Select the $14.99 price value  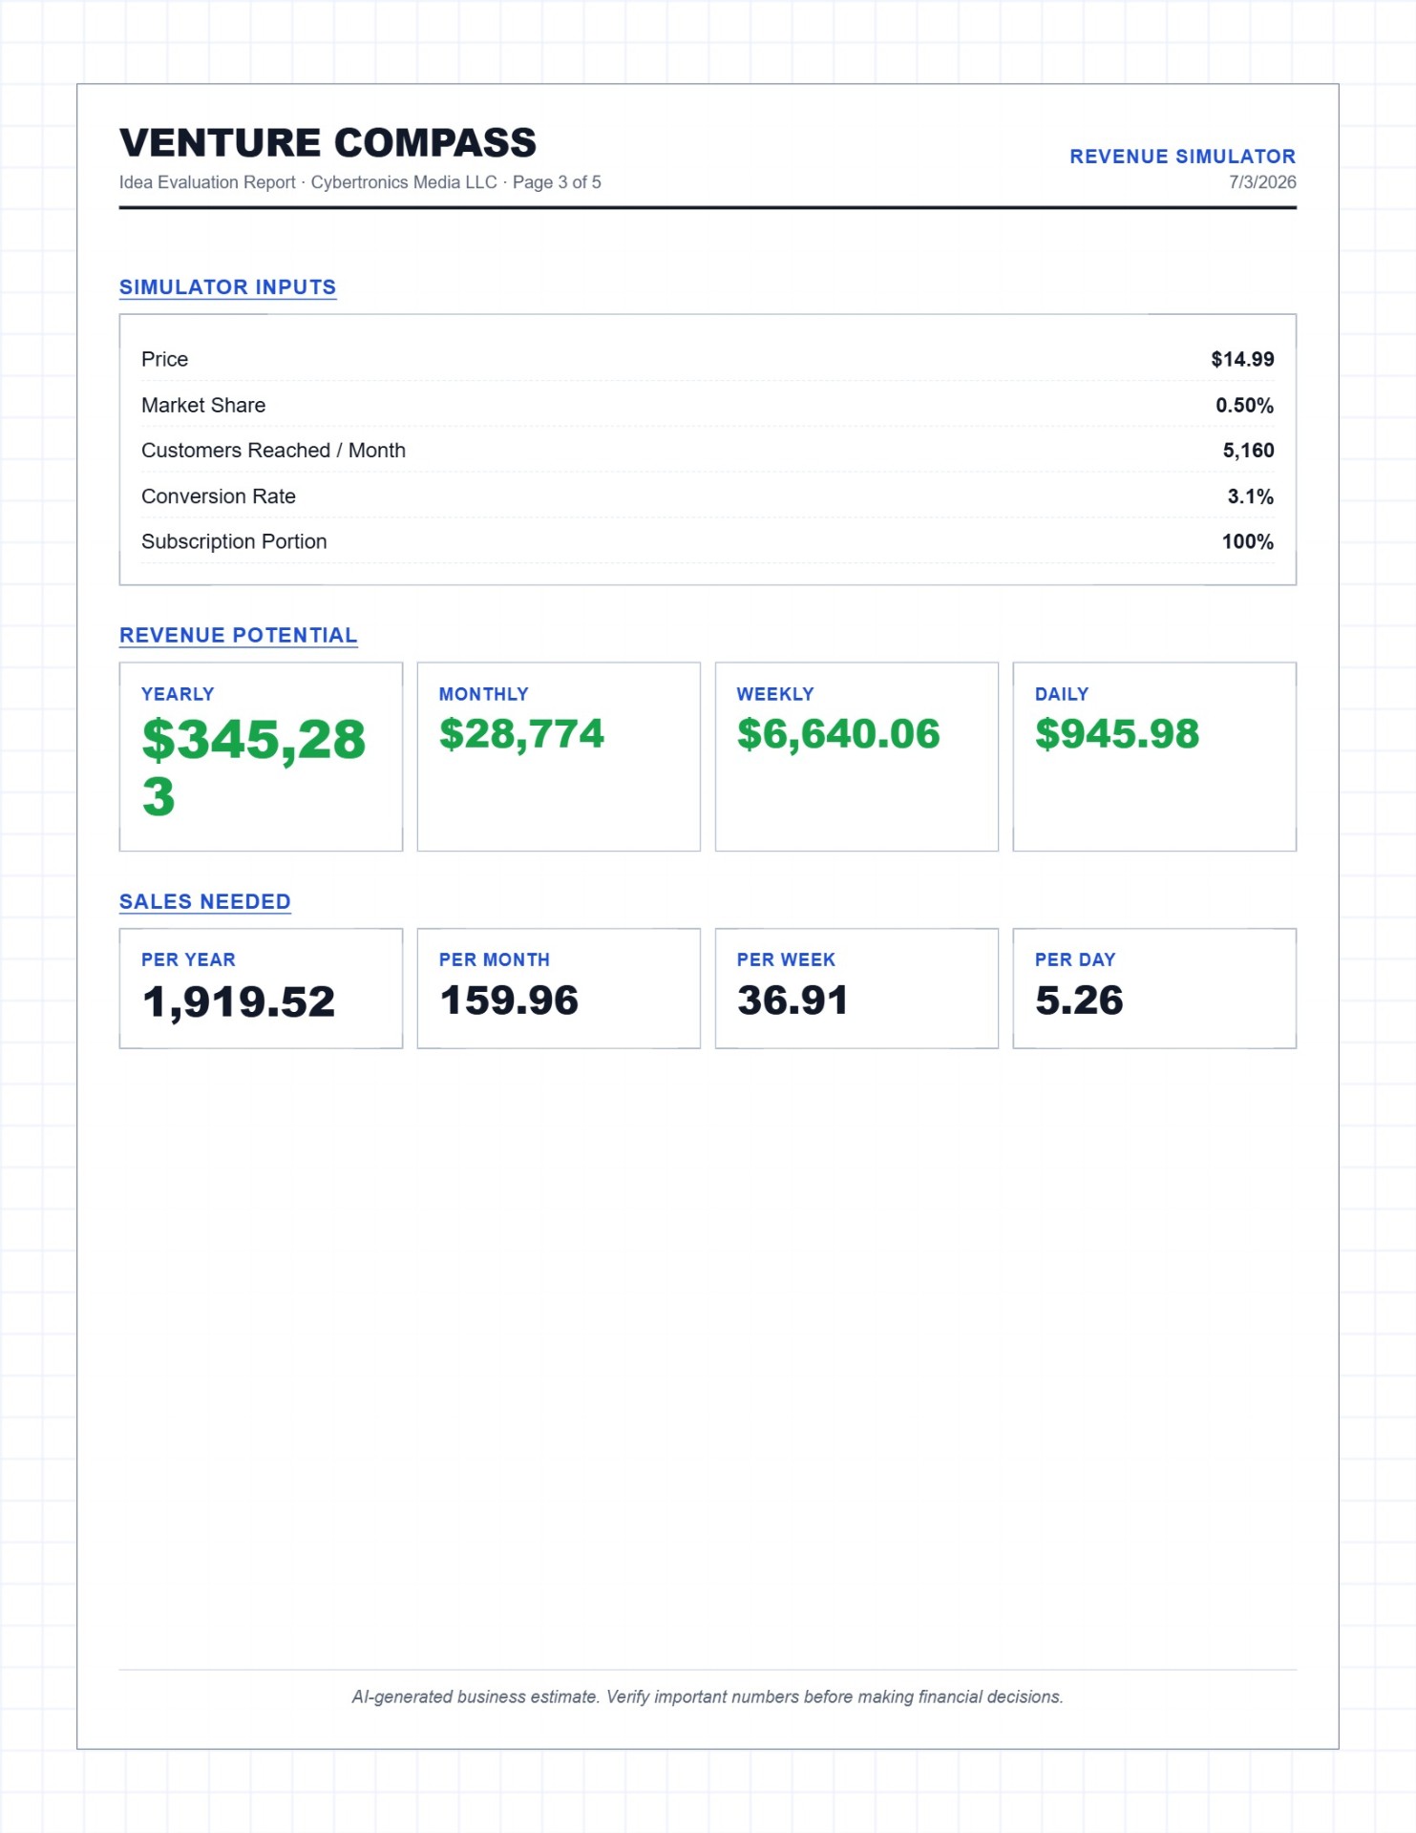pyautogui.click(x=1242, y=360)
